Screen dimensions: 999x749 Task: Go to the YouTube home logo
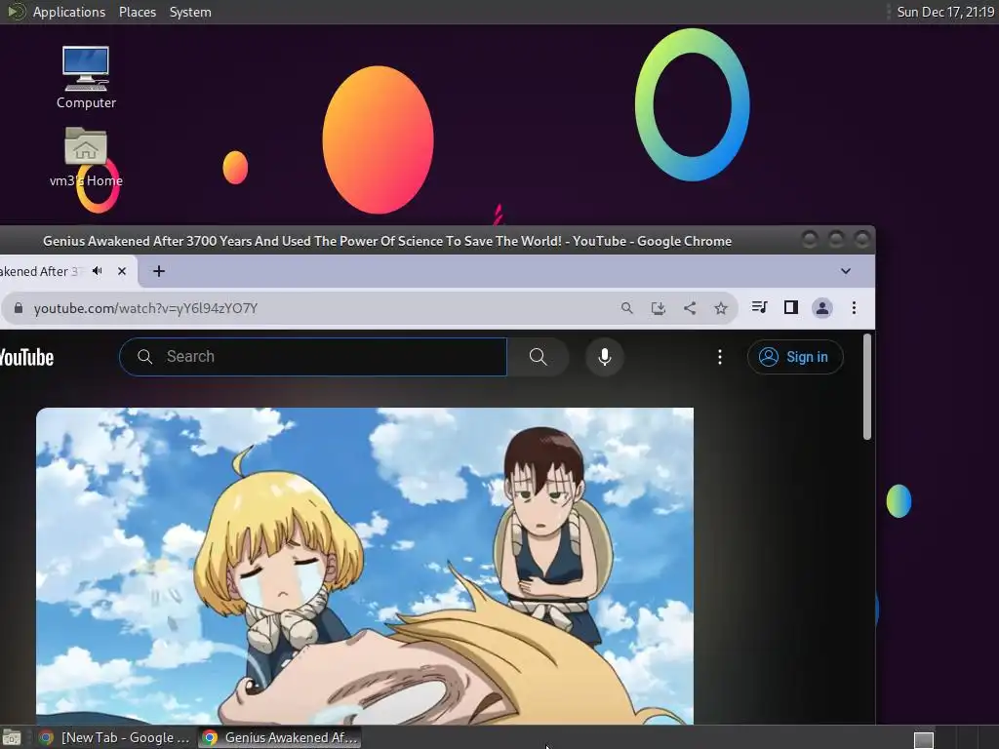[x=26, y=357]
